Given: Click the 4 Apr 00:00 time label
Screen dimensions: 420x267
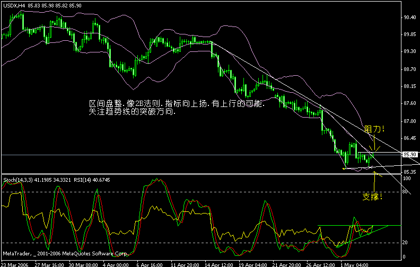Looking at the screenshot, I should (x=116, y=264).
